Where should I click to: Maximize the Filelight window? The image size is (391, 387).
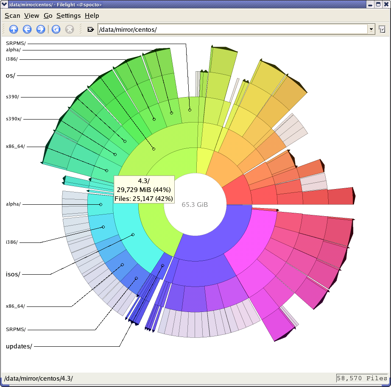378,5
